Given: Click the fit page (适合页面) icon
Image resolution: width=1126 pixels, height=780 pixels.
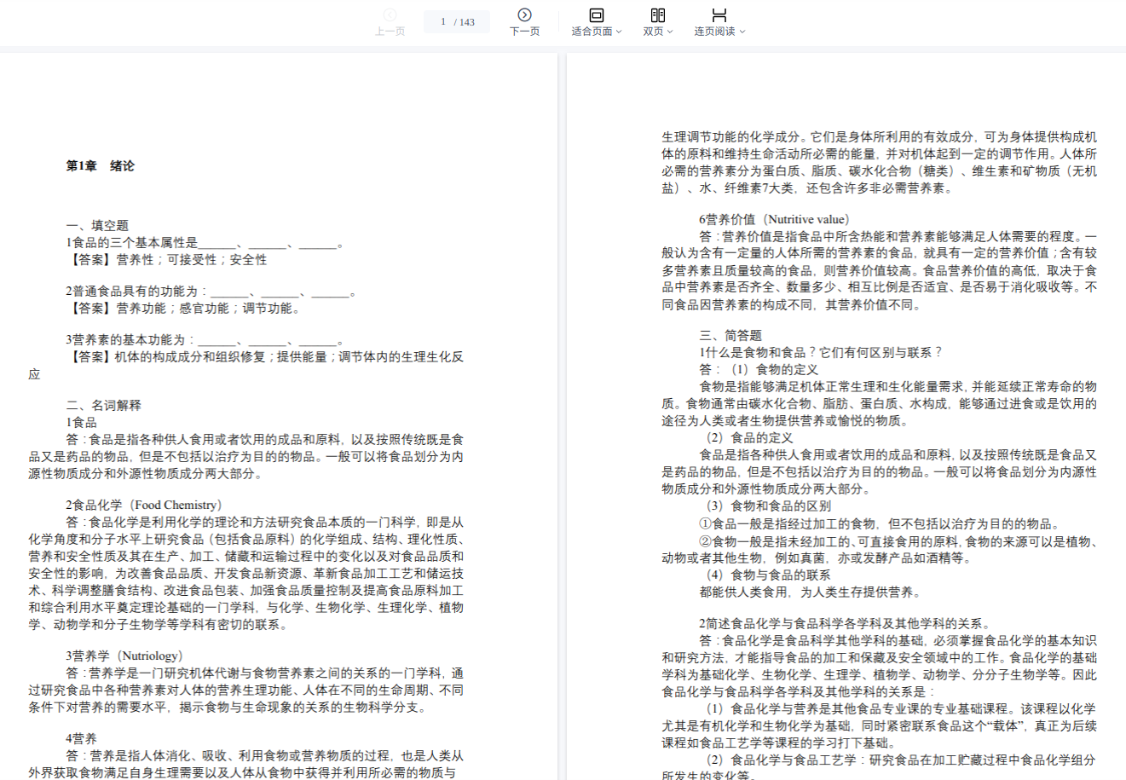Looking at the screenshot, I should tap(597, 14).
